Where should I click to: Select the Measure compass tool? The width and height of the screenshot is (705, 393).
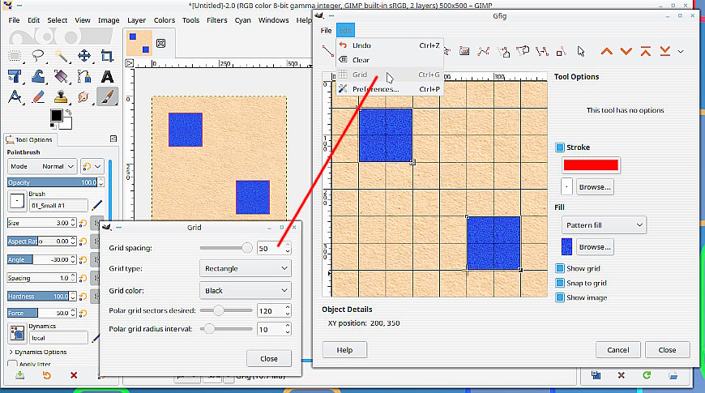coord(15,96)
